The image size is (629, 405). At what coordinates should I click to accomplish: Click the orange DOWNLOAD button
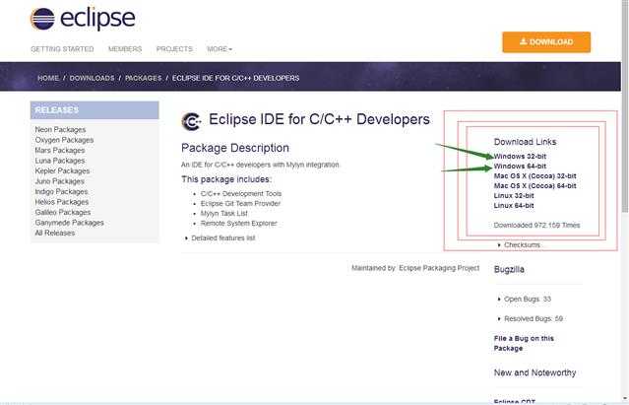click(546, 42)
